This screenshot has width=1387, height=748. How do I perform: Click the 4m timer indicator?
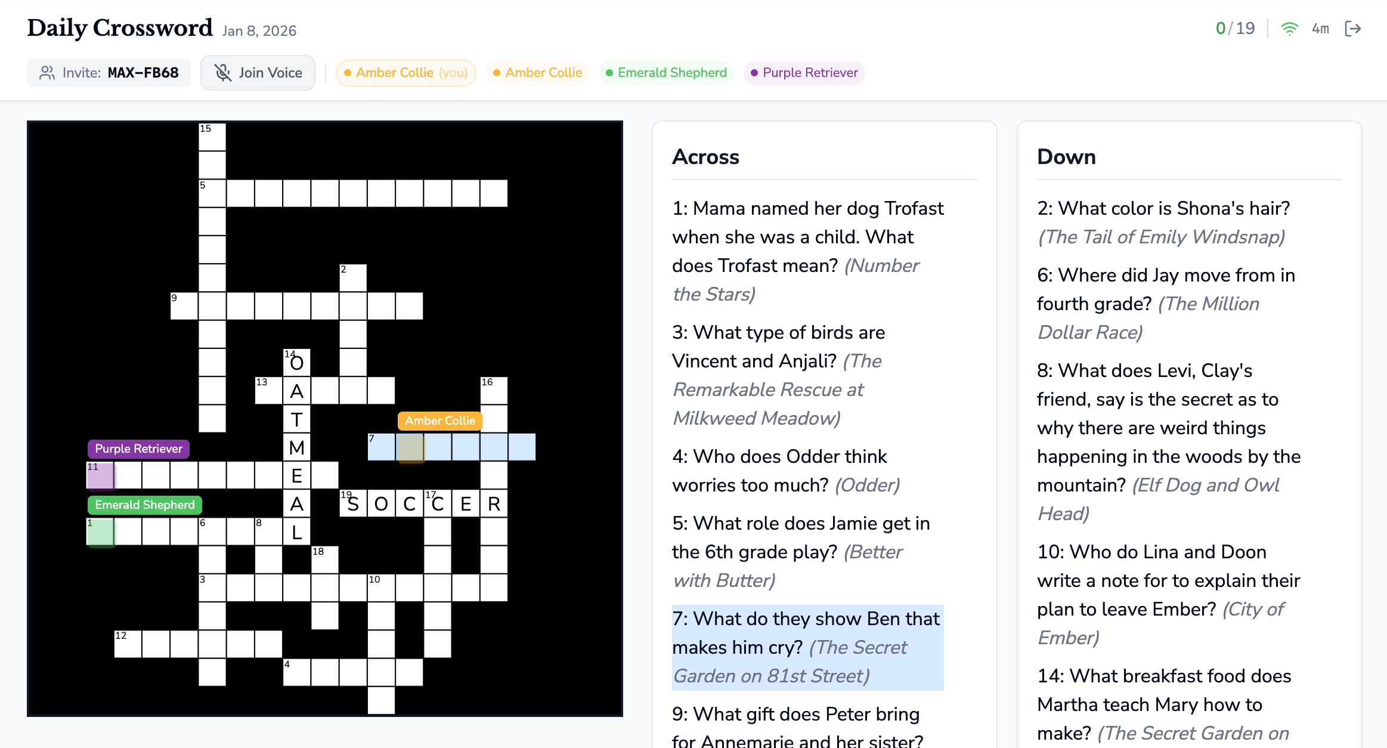click(1320, 28)
